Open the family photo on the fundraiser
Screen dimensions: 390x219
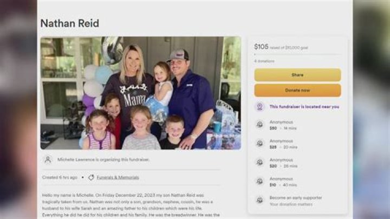pyautogui.click(x=141, y=93)
